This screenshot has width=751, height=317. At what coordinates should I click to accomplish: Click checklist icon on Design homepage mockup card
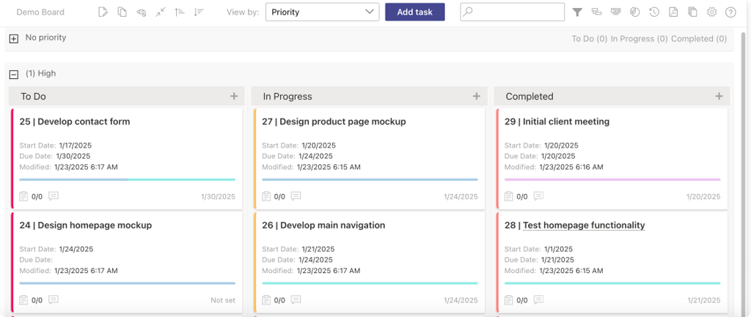coord(23,299)
